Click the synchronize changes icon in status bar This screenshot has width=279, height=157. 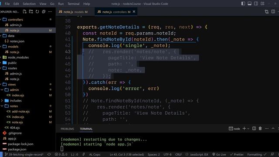pyautogui.click(x=49, y=154)
